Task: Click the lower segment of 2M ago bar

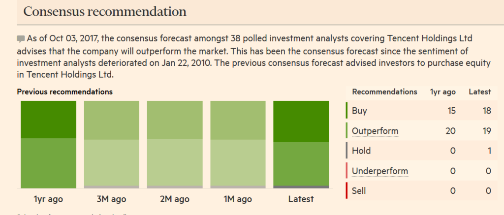Action: [175, 162]
